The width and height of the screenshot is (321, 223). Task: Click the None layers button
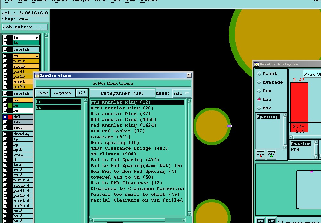tap(42, 93)
